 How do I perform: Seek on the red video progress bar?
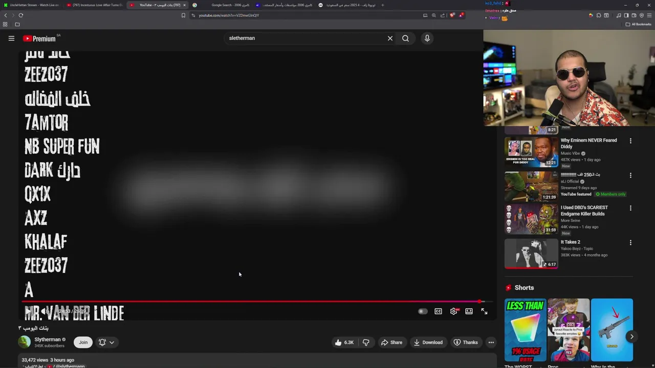257,302
